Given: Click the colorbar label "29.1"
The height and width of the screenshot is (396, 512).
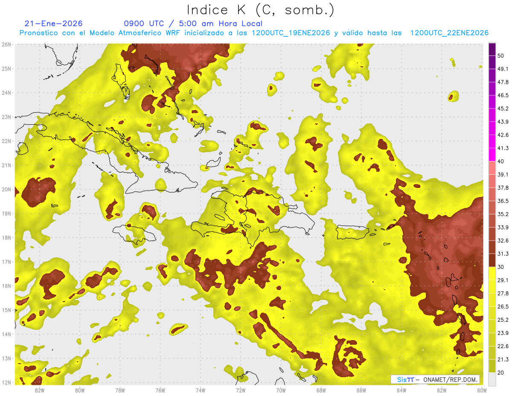Looking at the screenshot, I should [x=503, y=280].
